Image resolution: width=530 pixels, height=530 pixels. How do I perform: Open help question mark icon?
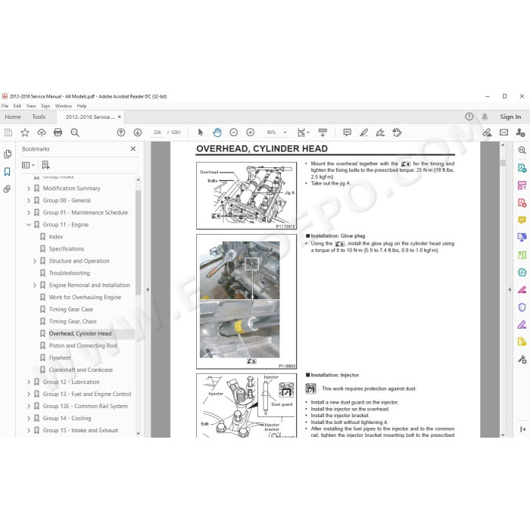pyautogui.click(x=469, y=117)
